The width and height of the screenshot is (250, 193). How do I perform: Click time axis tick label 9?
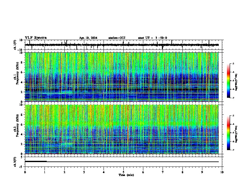tap(202, 172)
